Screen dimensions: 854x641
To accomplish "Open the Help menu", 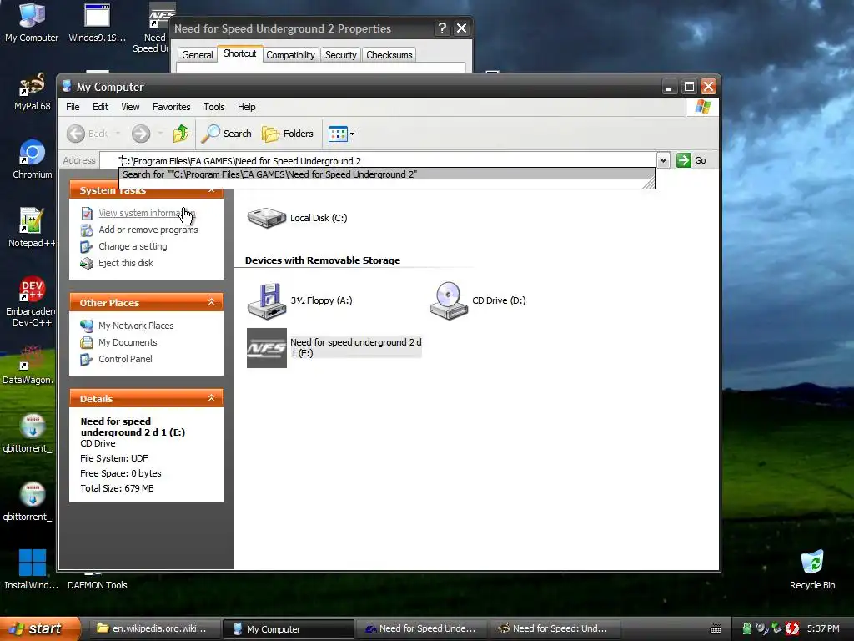I will click(246, 107).
